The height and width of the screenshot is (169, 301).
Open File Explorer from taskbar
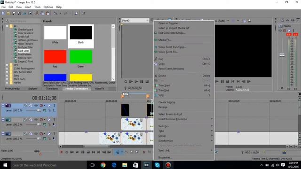pos(125,165)
